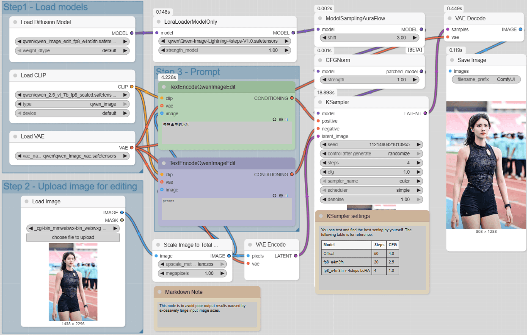This screenshot has height=335, width=527.
Task: Click the gear icon in green TextEncodeQwenImageEdit node
Action: pos(281,119)
